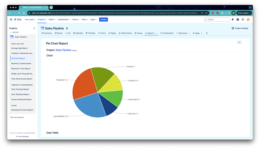Open the app switcher grid icon
This screenshot has width=260, height=149.
click(11, 19)
